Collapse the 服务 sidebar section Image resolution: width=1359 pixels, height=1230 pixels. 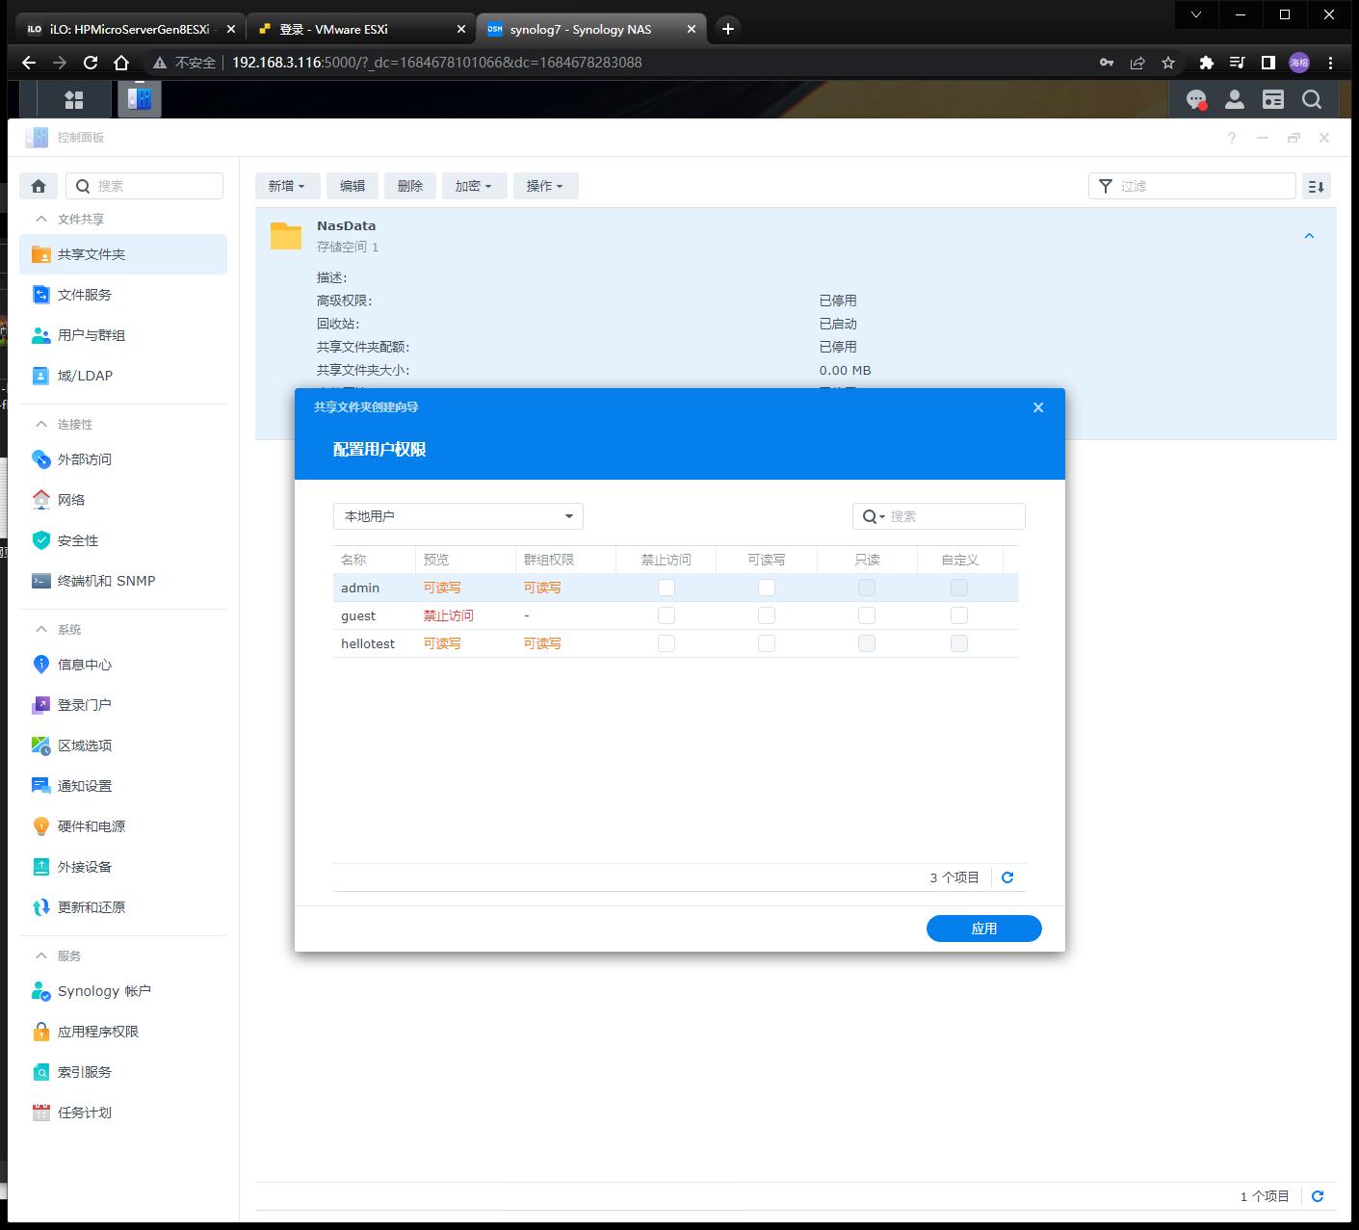41,956
